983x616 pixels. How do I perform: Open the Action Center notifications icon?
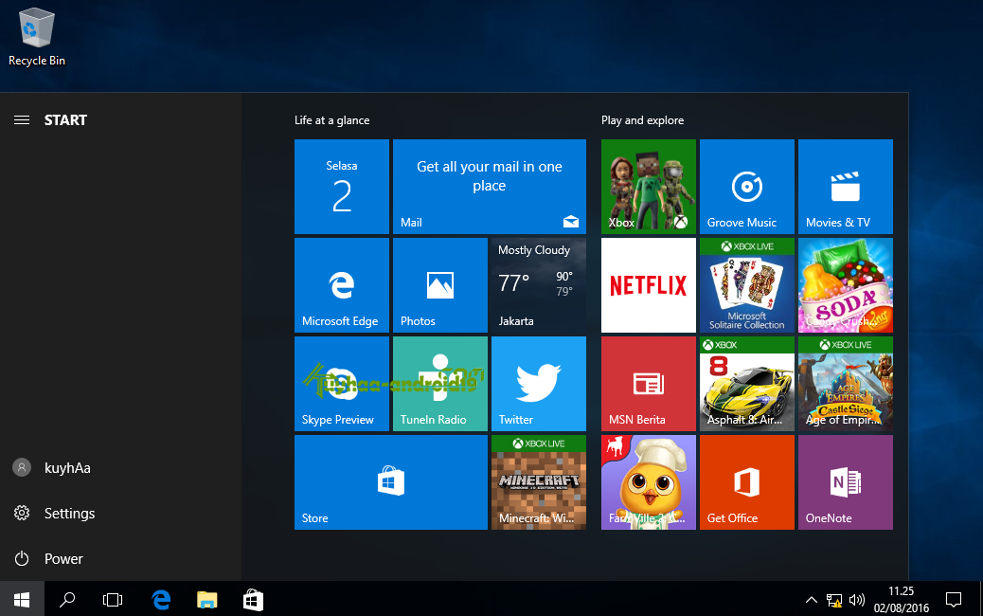tap(954, 600)
